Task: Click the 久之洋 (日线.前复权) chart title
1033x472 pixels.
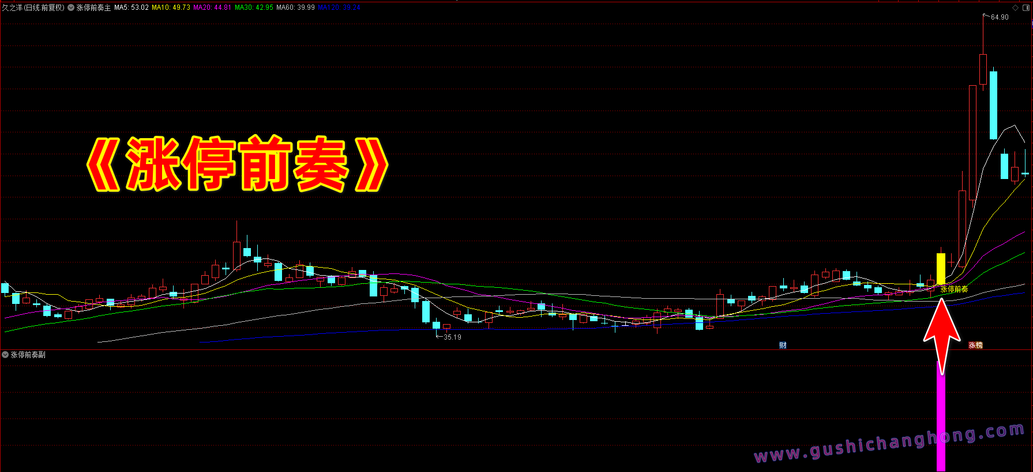Action: coord(33,8)
